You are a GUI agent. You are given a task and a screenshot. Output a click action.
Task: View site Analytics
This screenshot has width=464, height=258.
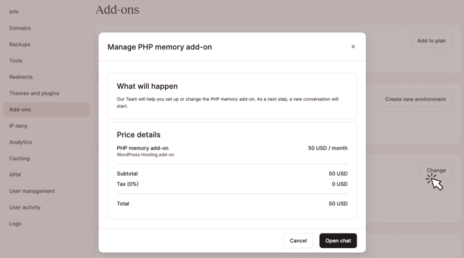pos(20,142)
